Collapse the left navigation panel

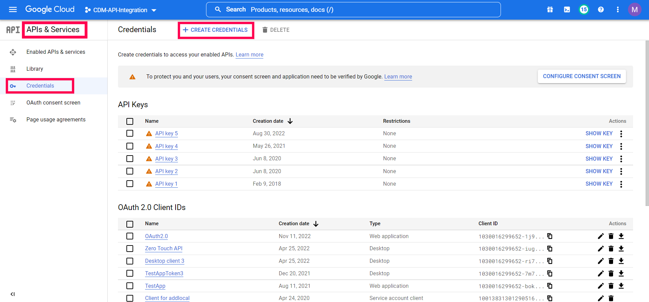(x=13, y=294)
